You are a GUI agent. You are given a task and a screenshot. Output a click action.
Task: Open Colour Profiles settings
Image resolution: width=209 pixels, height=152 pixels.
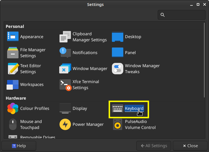pyautogui.click(x=13, y=108)
